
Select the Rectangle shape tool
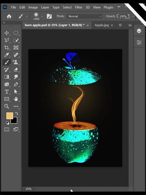point(7,99)
